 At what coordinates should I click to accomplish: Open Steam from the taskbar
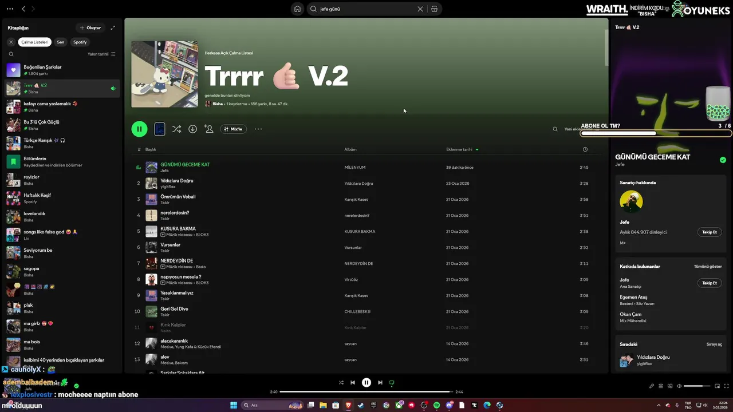coord(361,405)
